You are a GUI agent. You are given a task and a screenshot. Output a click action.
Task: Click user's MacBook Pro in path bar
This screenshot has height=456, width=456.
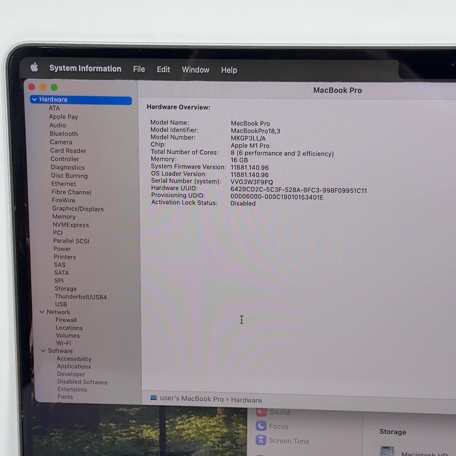tap(192, 399)
